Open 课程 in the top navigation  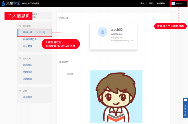[151, 3]
